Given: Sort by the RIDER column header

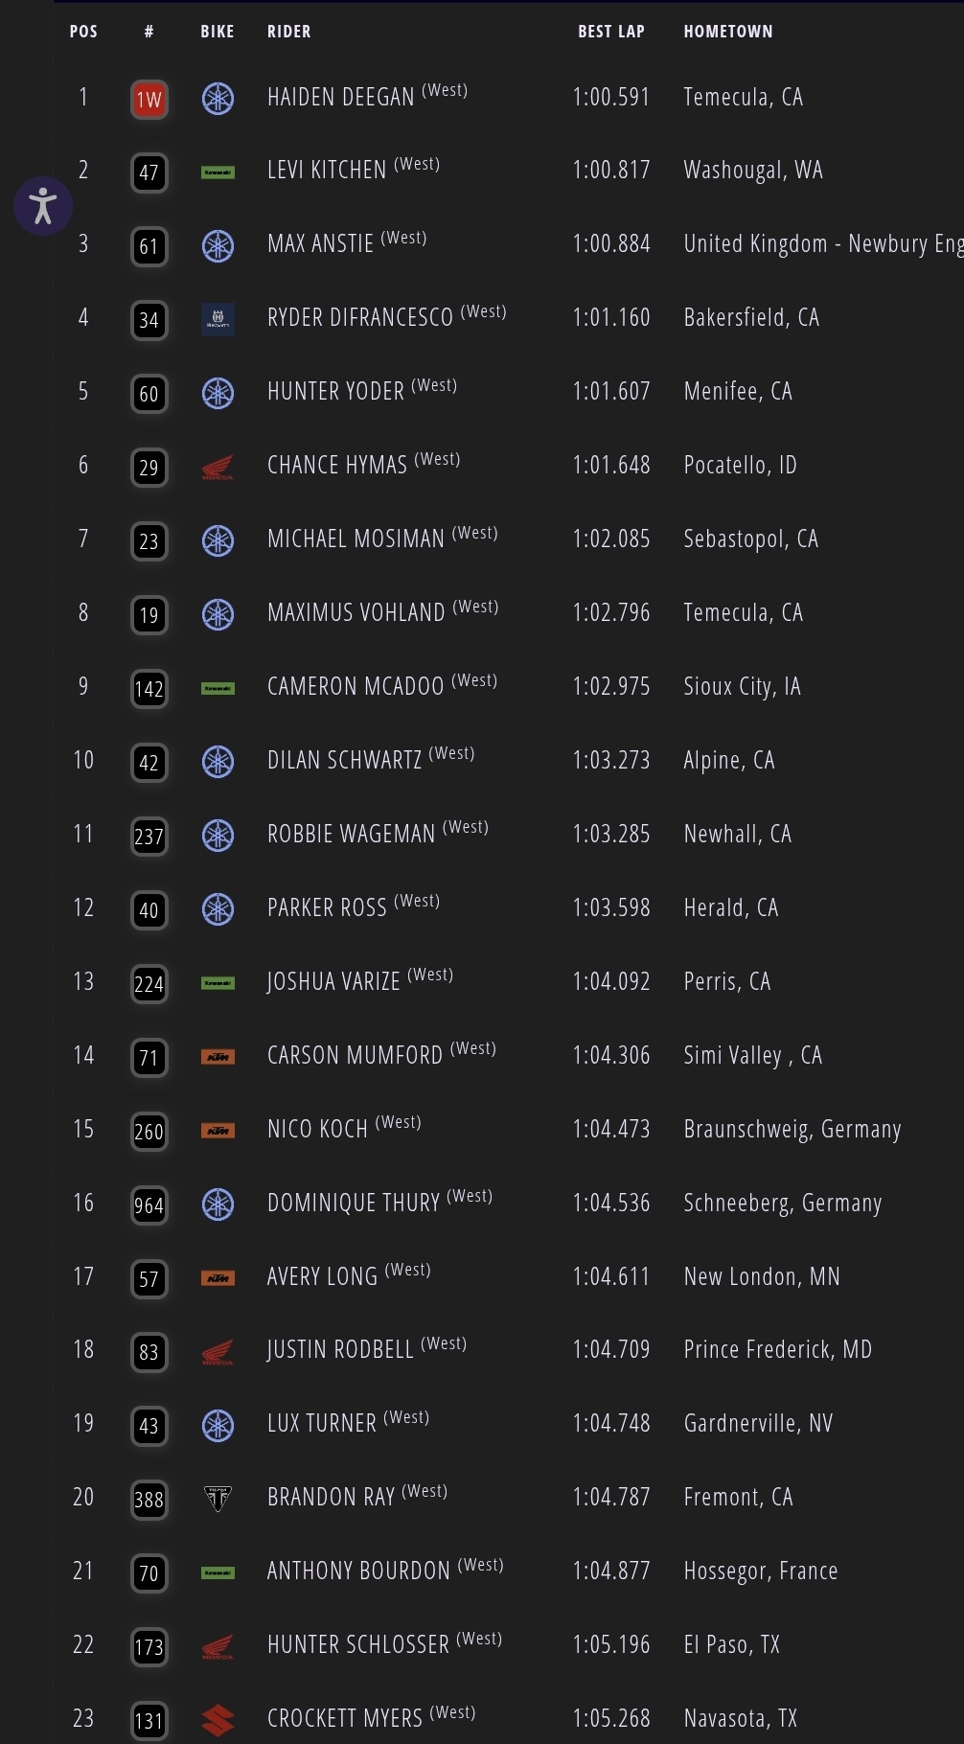Looking at the screenshot, I should 288,32.
